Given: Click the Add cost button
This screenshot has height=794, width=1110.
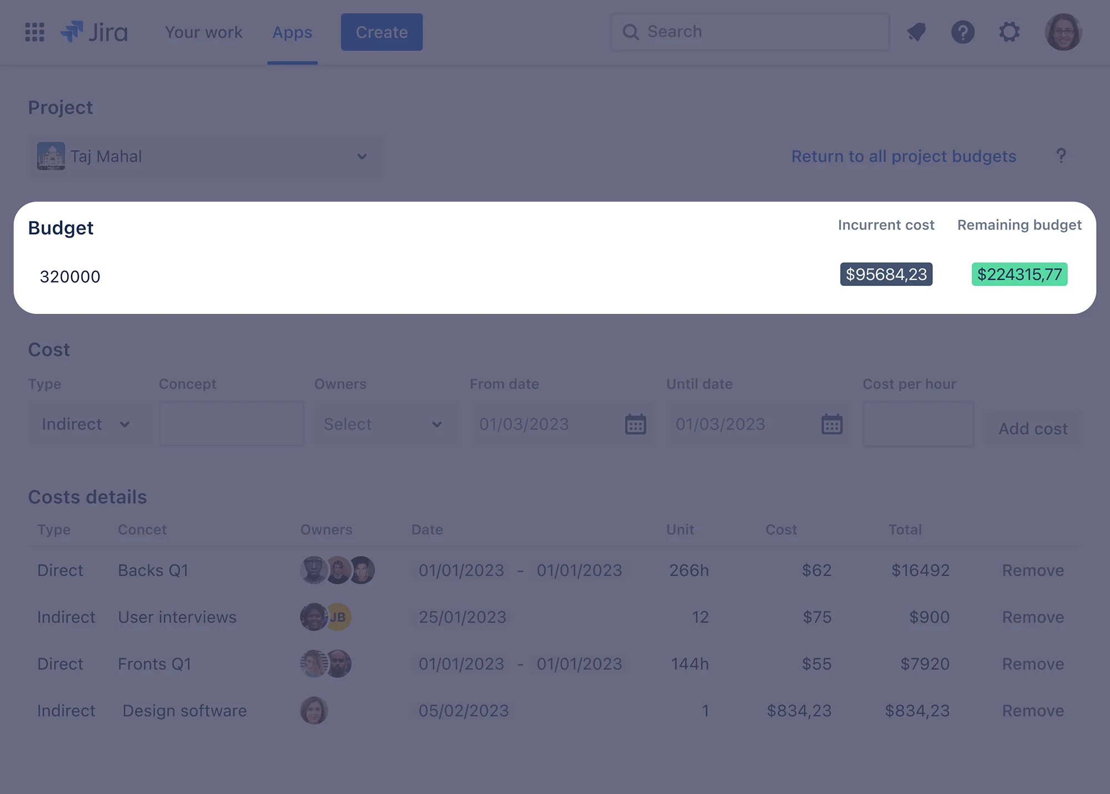Looking at the screenshot, I should point(1033,428).
